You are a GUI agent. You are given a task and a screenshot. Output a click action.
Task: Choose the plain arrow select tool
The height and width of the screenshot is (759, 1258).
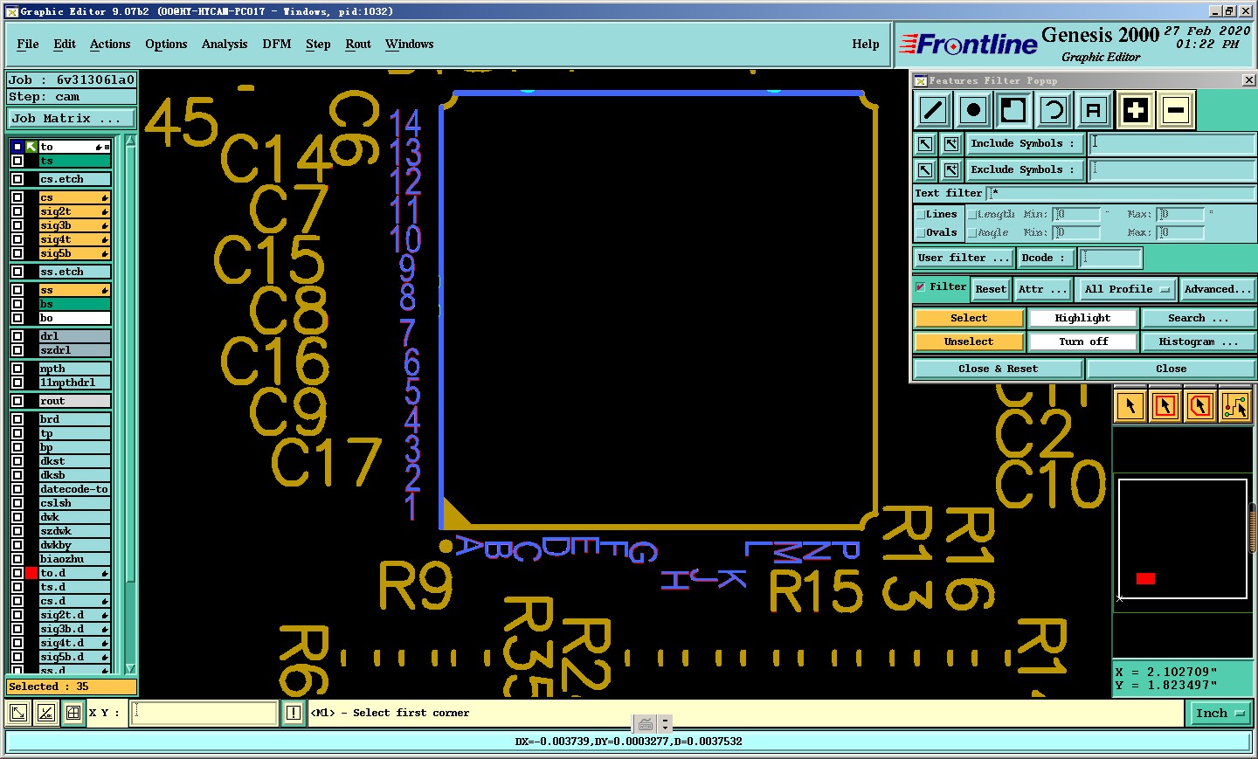1130,406
